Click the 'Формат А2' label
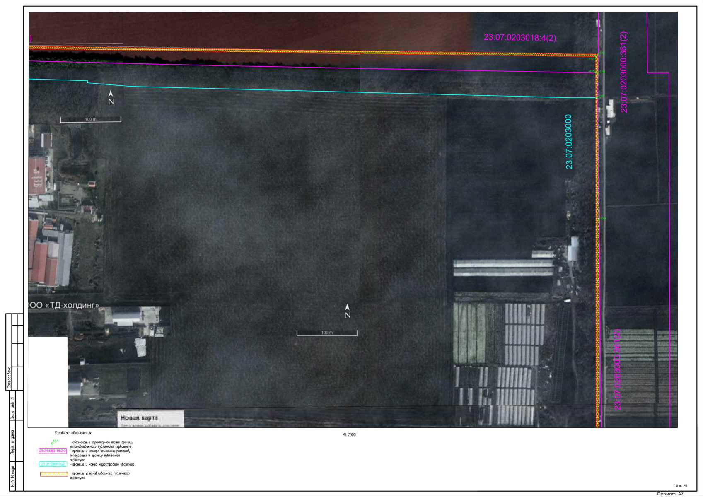This screenshot has height=497, width=703. click(x=670, y=494)
